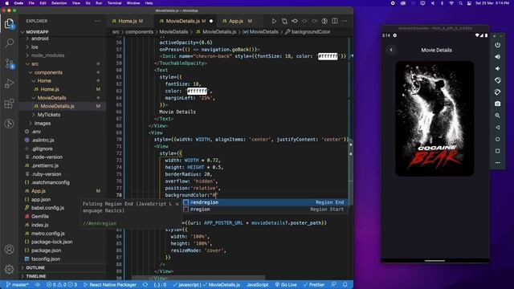514x289 pixels.
Task: Expand the node_modules folder
Action: (47, 55)
